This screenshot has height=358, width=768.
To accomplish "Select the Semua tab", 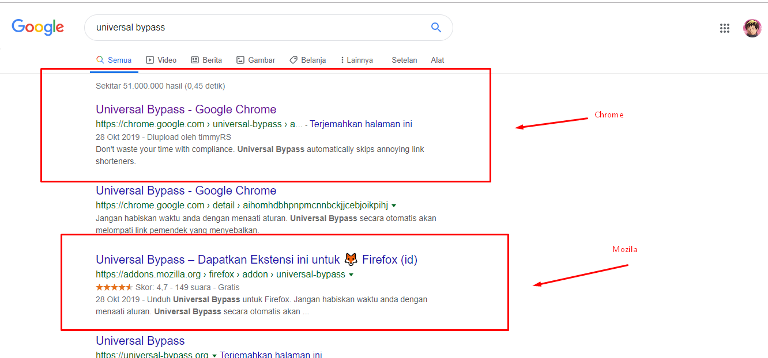I will 114,60.
